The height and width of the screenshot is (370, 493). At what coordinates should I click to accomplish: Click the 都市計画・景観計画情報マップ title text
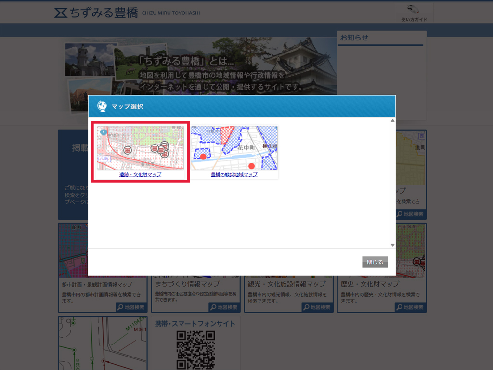[x=97, y=284]
